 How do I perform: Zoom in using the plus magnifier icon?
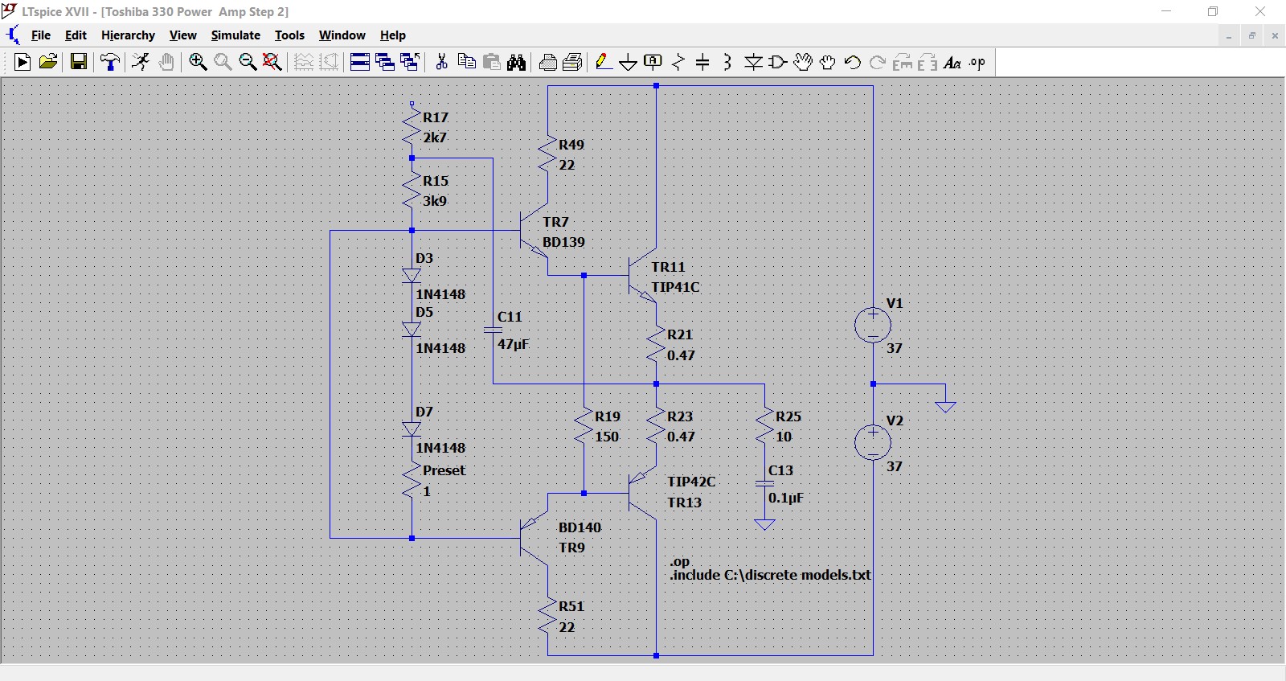[198, 62]
